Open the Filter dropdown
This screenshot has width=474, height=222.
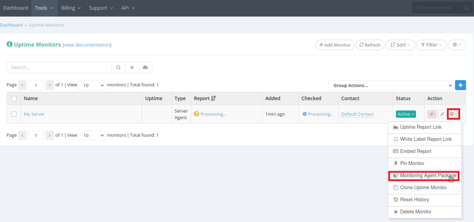[x=431, y=45]
